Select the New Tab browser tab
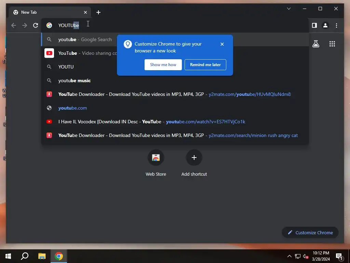Screen dimensions: 350x263 [50, 12]
